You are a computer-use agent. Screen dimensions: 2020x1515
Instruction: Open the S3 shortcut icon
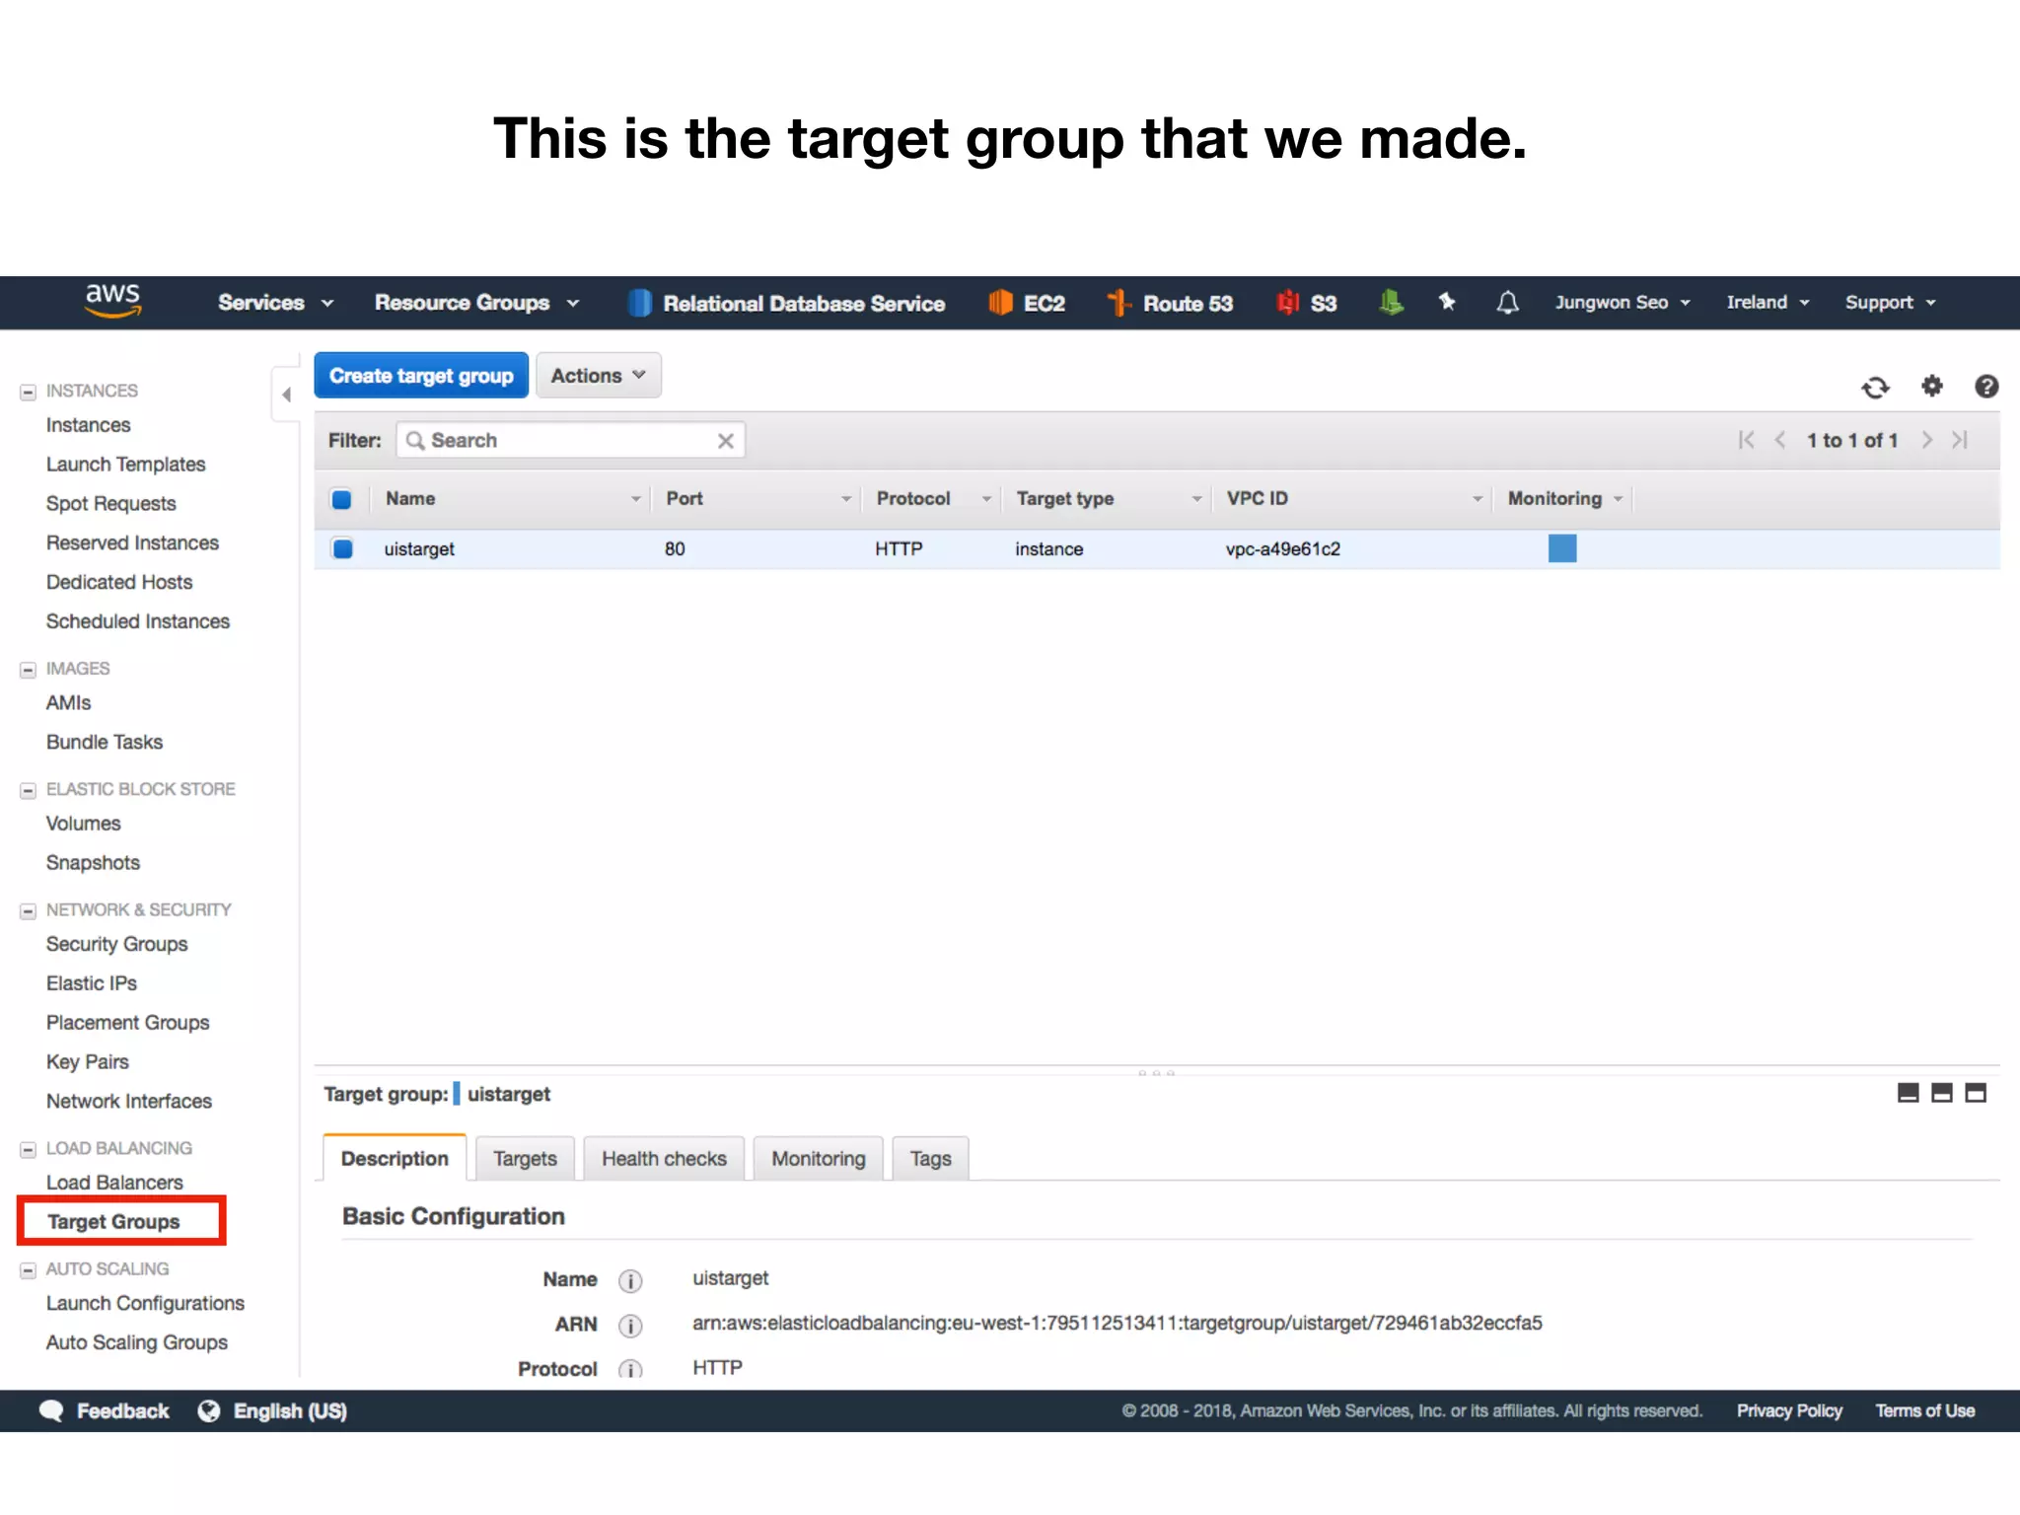tap(1287, 303)
